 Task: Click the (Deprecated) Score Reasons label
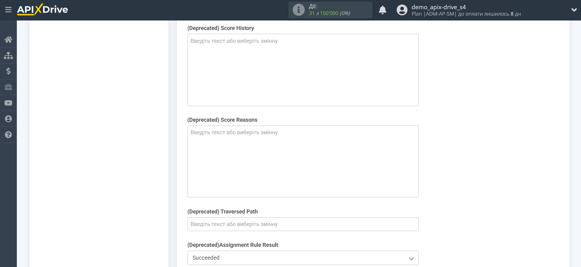(x=222, y=120)
